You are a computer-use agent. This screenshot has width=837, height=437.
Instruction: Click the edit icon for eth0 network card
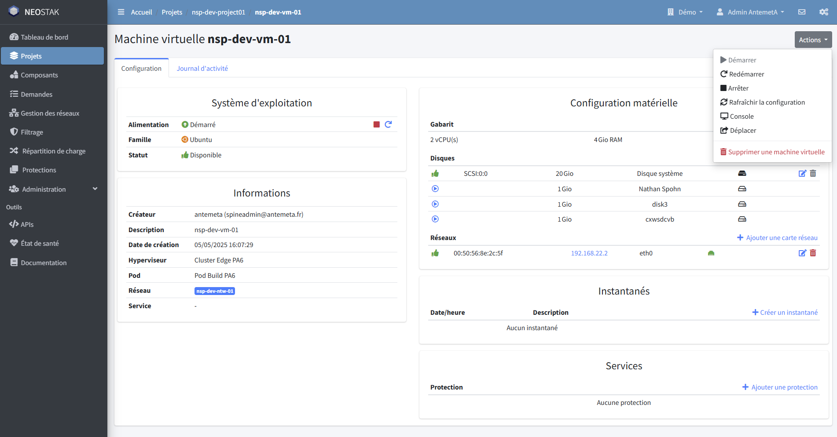[x=802, y=253]
